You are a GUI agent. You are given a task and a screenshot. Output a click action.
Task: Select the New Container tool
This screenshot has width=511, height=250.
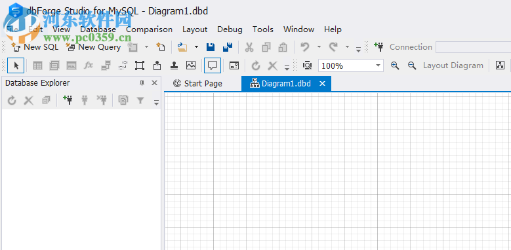point(140,65)
